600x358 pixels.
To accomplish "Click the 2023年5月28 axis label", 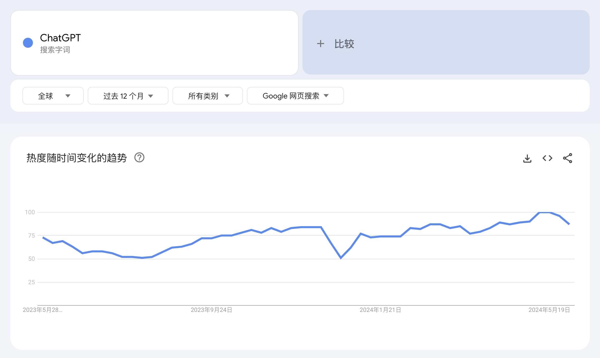I will [x=43, y=310].
